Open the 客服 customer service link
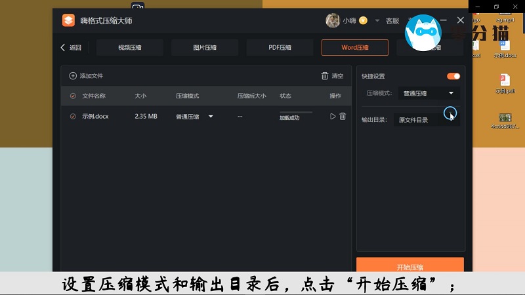This screenshot has width=525, height=295. pyautogui.click(x=392, y=21)
